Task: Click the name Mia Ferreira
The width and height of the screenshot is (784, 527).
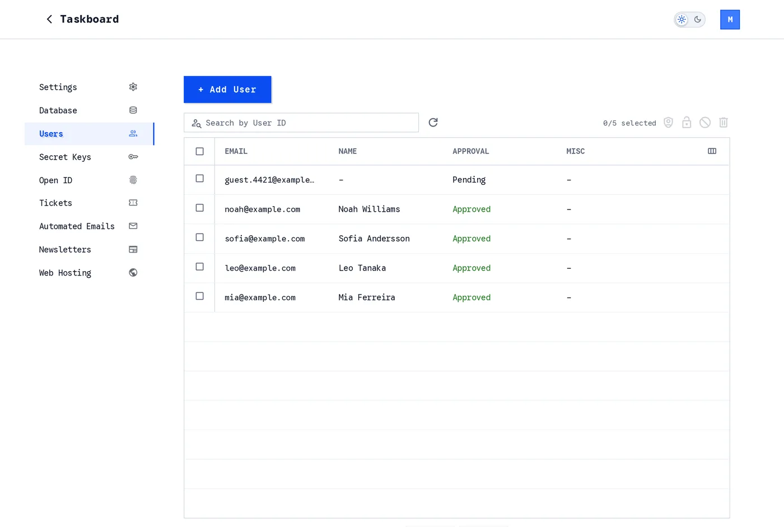Action: point(367,297)
